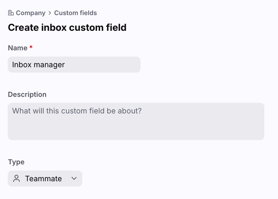Click the person icon in Type selector
Image resolution: width=278 pixels, height=199 pixels.
point(17,179)
